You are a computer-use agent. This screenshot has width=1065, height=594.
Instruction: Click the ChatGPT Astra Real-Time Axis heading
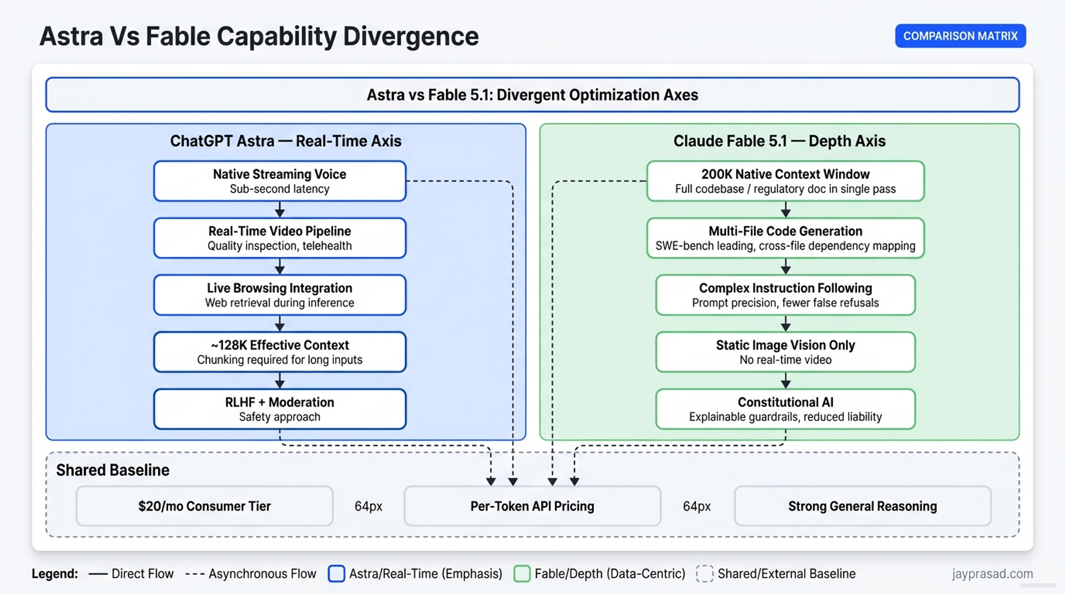click(x=286, y=141)
